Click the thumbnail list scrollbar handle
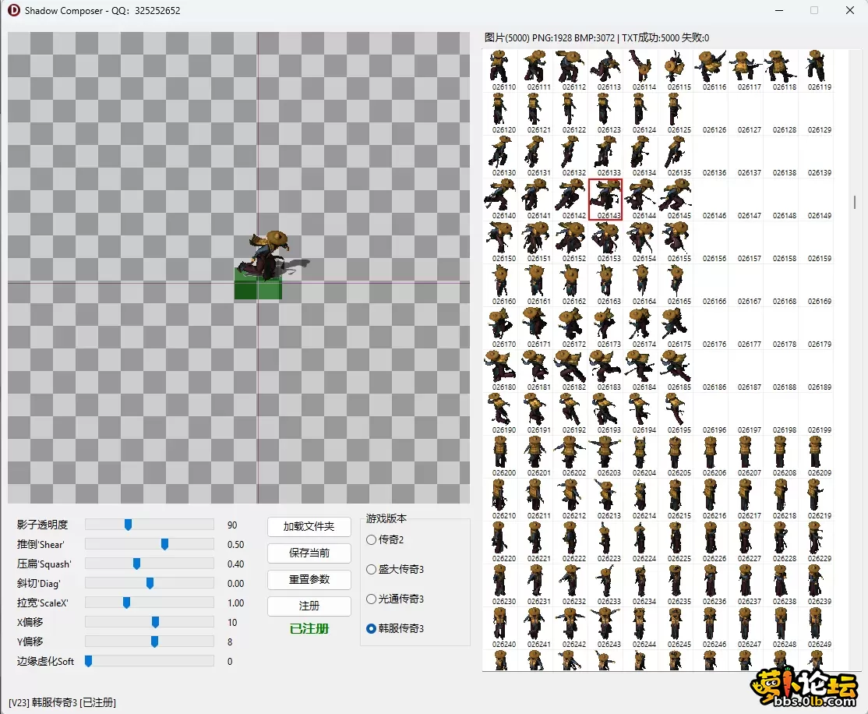Viewport: 868px width, 714px height. coord(855,202)
